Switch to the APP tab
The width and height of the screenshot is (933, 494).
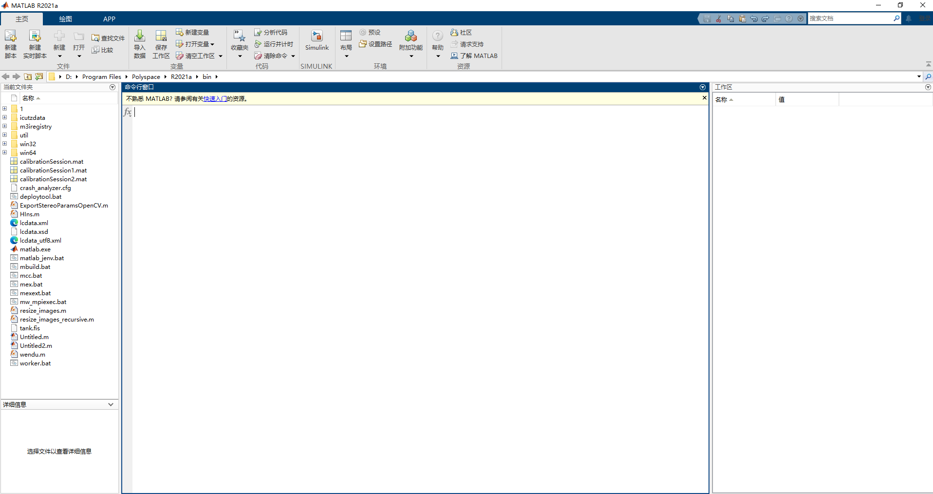[x=109, y=19]
